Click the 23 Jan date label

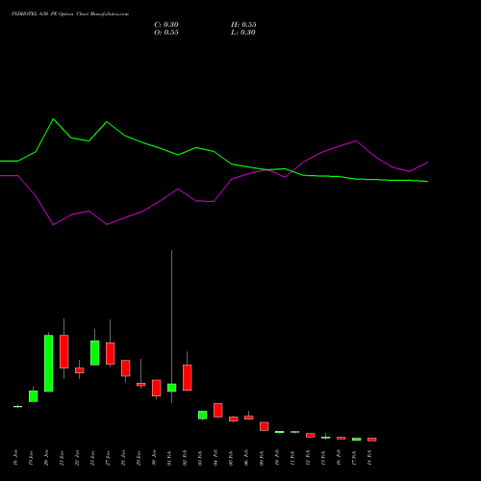pyautogui.click(x=93, y=458)
